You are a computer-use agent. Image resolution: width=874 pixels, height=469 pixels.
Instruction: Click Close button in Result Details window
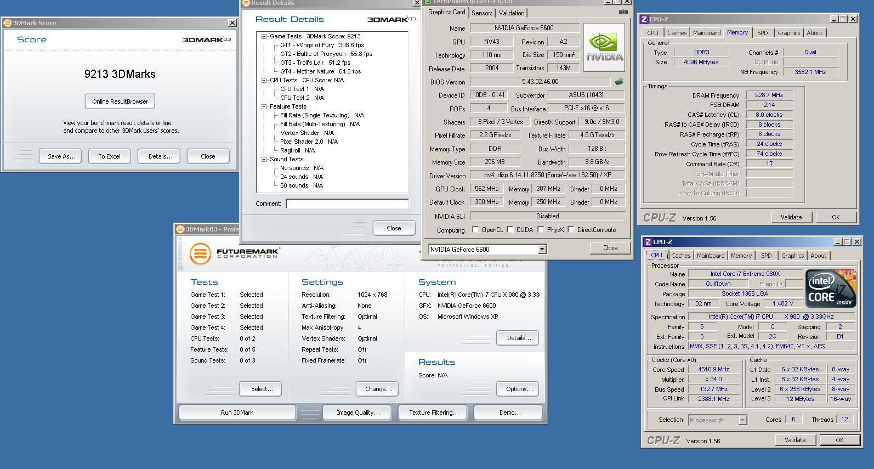(x=394, y=228)
